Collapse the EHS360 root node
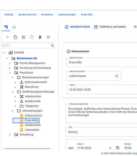 (4, 53)
